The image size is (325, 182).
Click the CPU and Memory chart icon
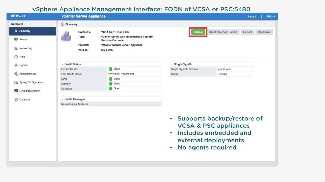click(x=16, y=91)
